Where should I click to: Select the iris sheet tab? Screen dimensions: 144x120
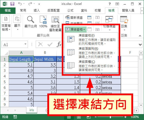click(x=32, y=110)
